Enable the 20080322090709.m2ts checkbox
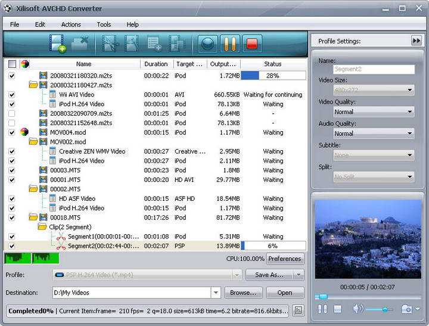Screen dimensions: 429x326 point(12,113)
